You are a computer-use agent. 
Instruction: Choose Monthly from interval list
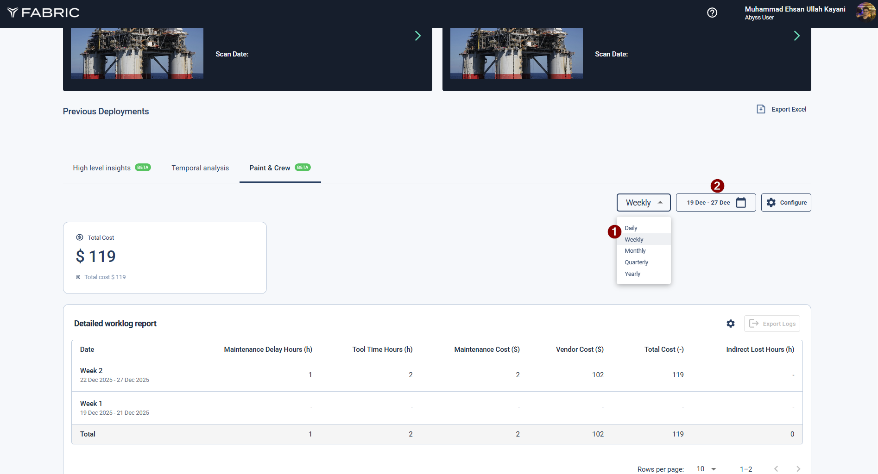[x=635, y=251]
